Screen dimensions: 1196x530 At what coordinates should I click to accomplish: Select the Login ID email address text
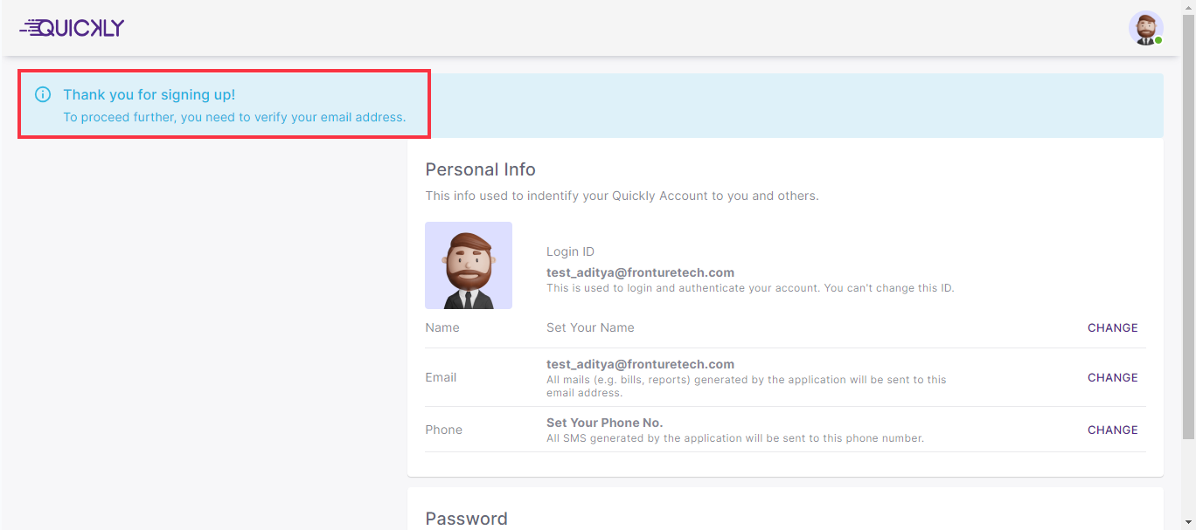640,272
